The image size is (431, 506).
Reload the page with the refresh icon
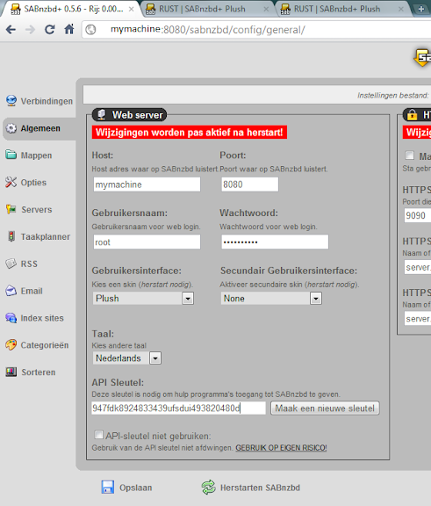50,30
